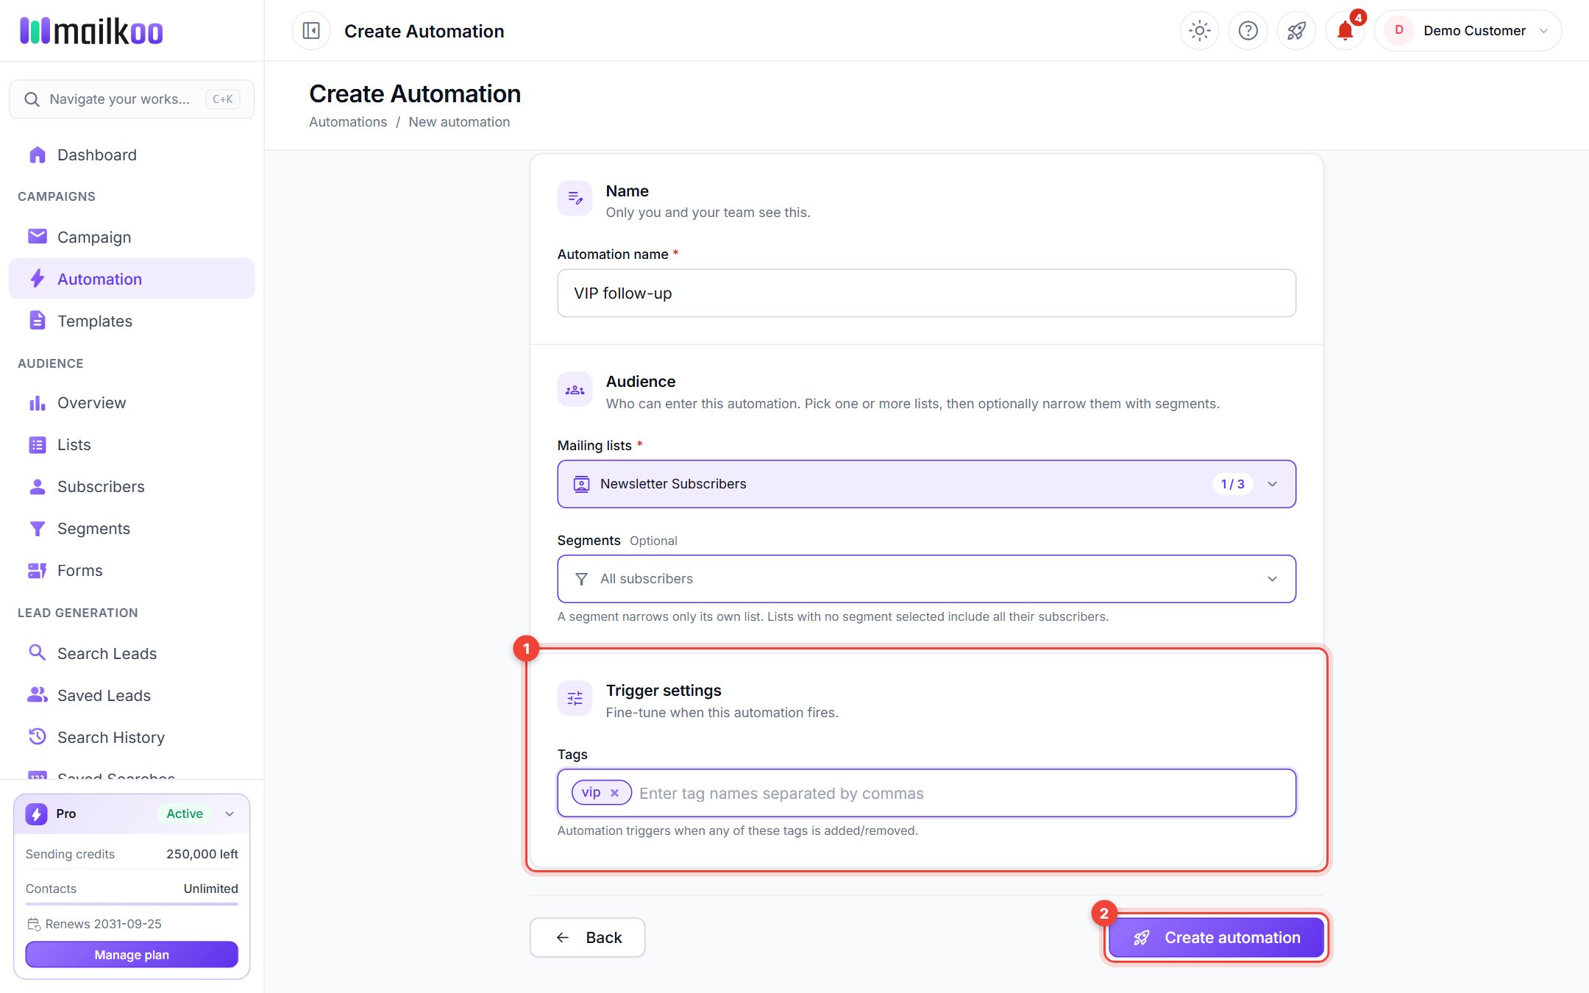This screenshot has height=993, width=1589.
Task: Open the Forms page
Action: coord(132,571)
